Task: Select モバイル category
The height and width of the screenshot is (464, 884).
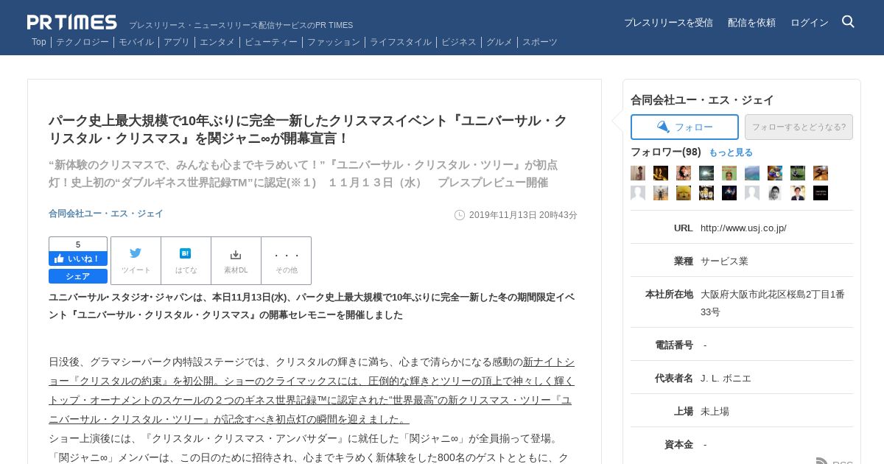Action: (x=136, y=42)
